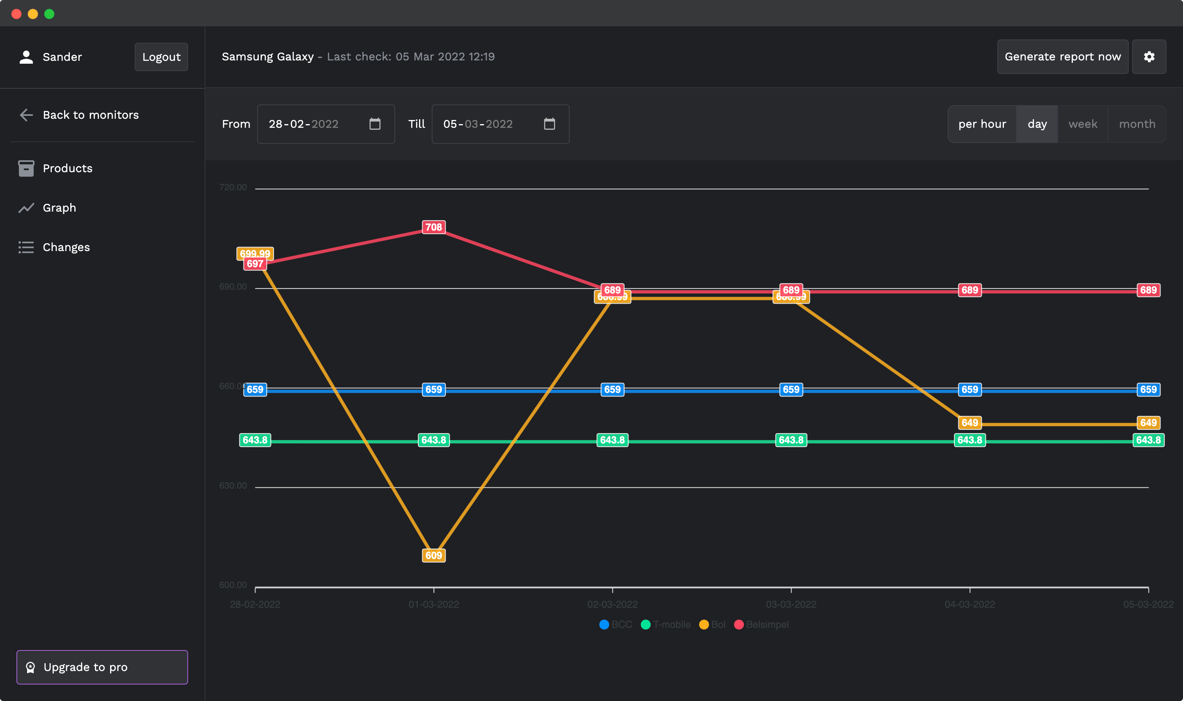Toggle the Belsimpel legend color dot
The height and width of the screenshot is (701, 1183).
739,625
